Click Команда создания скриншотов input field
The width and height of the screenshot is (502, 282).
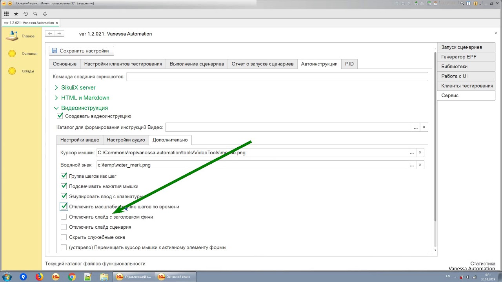point(277,76)
